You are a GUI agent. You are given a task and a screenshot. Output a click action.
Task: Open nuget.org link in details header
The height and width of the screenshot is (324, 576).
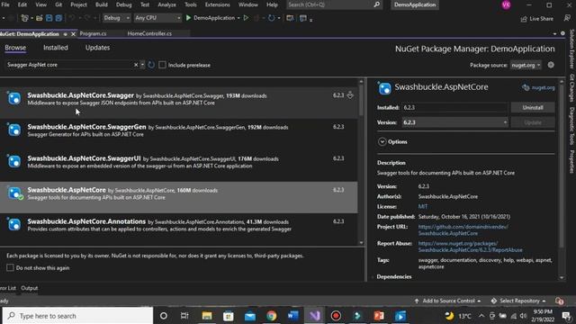click(539, 87)
